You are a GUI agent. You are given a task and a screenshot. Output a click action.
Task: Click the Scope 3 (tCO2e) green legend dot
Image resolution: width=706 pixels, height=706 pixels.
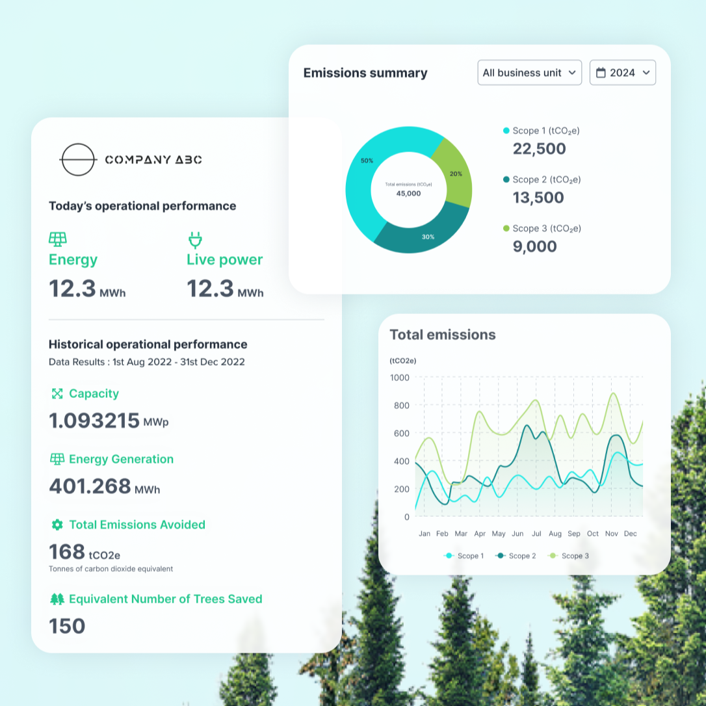pos(506,228)
